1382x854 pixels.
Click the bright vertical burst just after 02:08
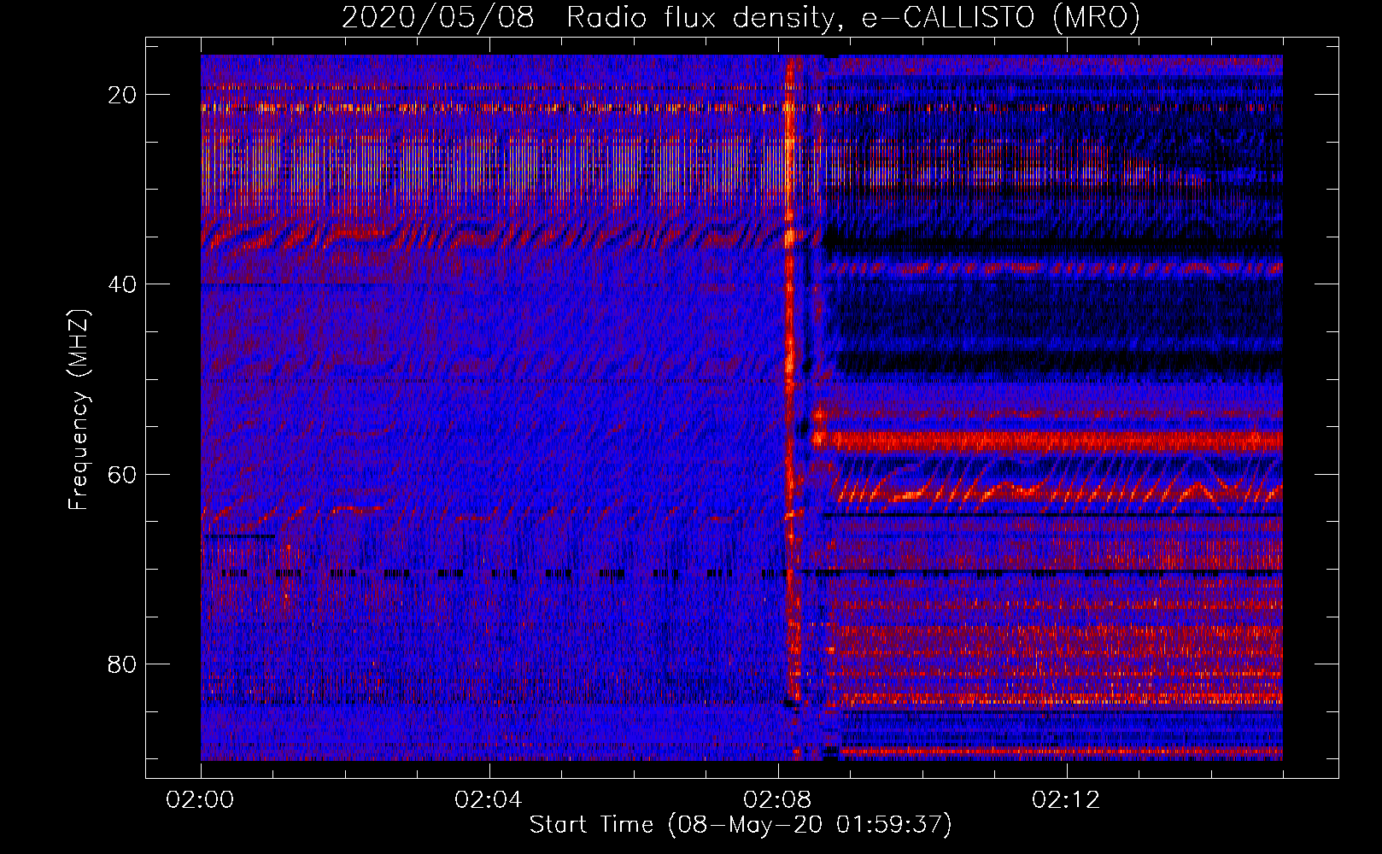(790, 407)
